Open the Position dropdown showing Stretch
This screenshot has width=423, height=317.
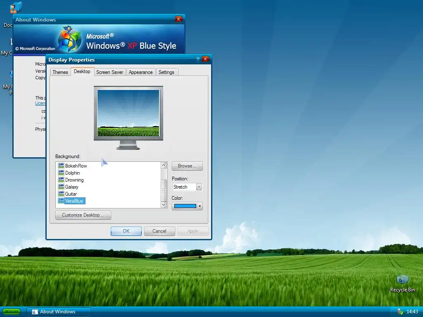tap(187, 187)
